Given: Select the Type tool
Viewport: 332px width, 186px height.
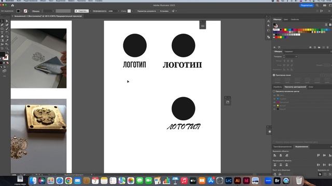Looking at the screenshot, I should pyautogui.click(x=2, y=33).
